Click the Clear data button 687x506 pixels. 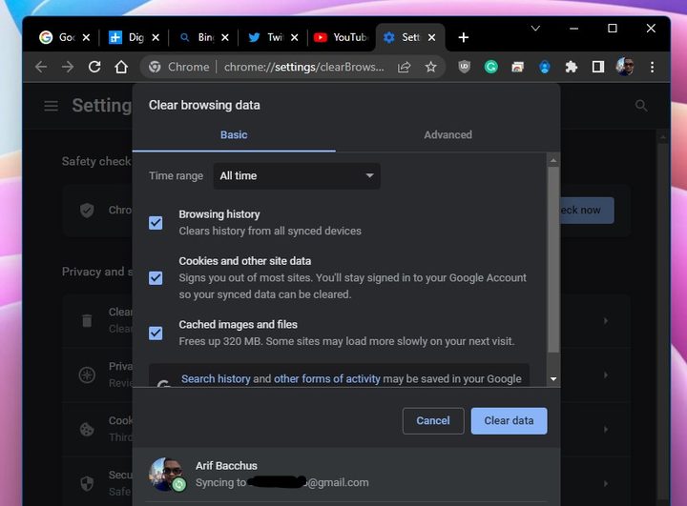coord(509,421)
